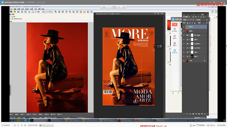
Task: Expand the 库 node in FastStone folder tree
Action: point(10,17)
